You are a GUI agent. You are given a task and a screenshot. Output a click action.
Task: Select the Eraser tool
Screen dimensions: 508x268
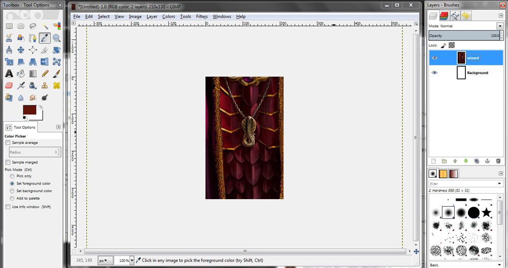[9, 85]
